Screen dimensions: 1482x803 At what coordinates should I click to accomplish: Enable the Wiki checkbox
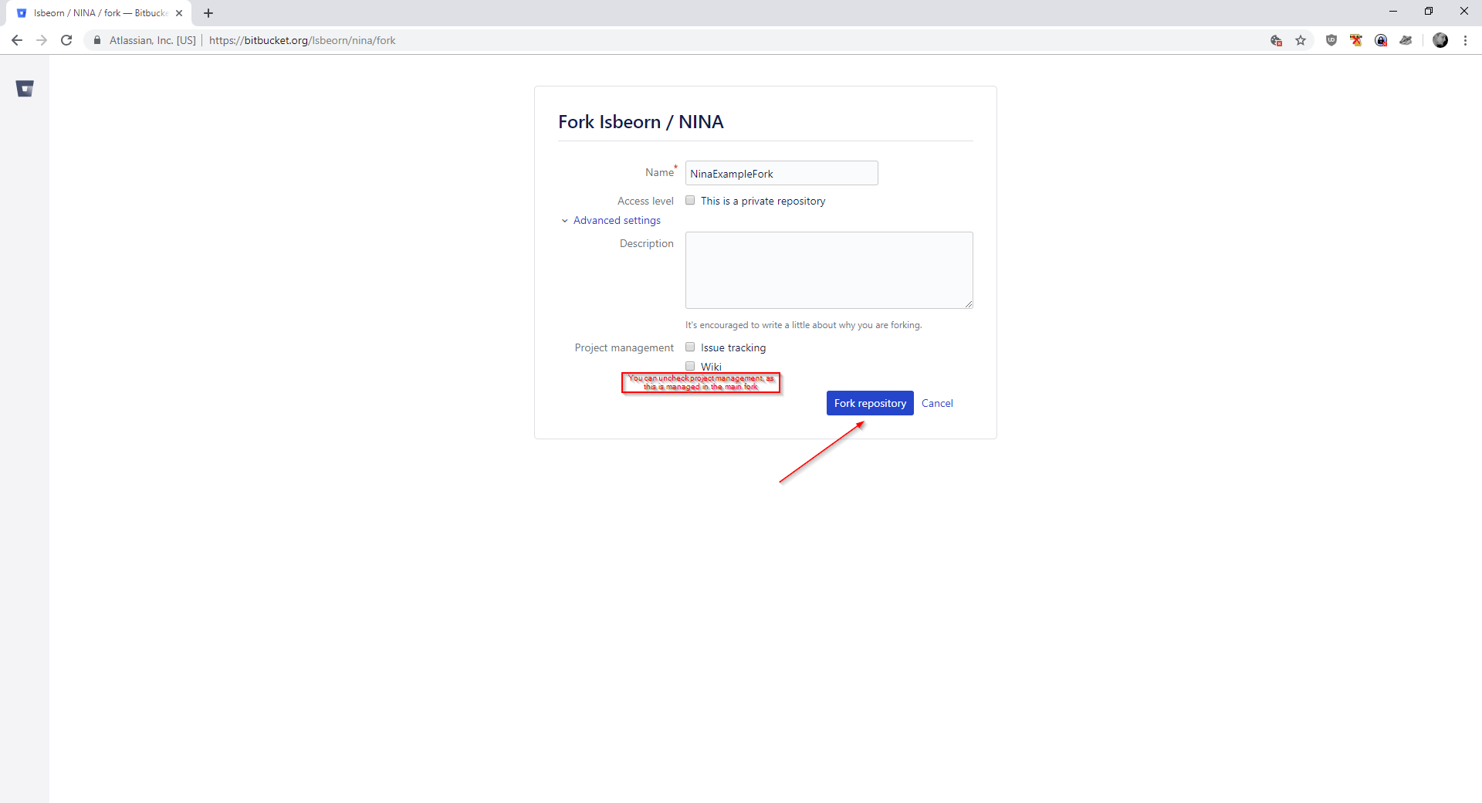pyautogui.click(x=690, y=366)
